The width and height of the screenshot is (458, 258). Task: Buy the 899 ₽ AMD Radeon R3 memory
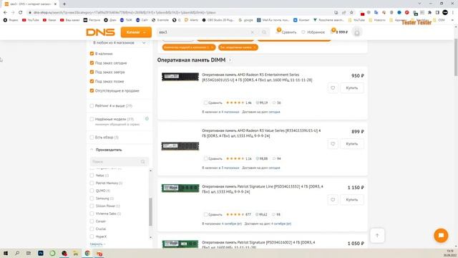351,144
